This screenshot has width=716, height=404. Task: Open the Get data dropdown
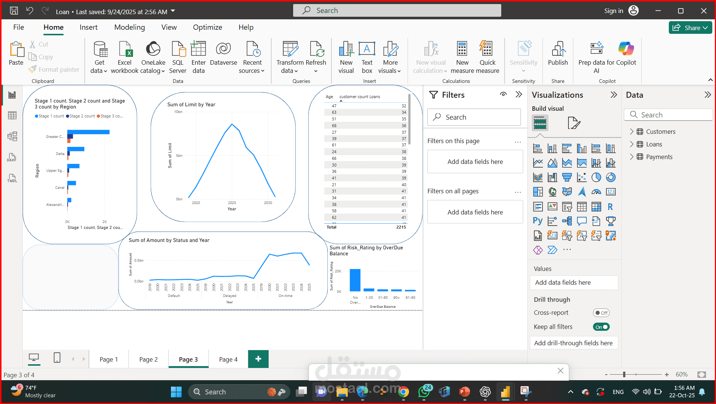[99, 56]
